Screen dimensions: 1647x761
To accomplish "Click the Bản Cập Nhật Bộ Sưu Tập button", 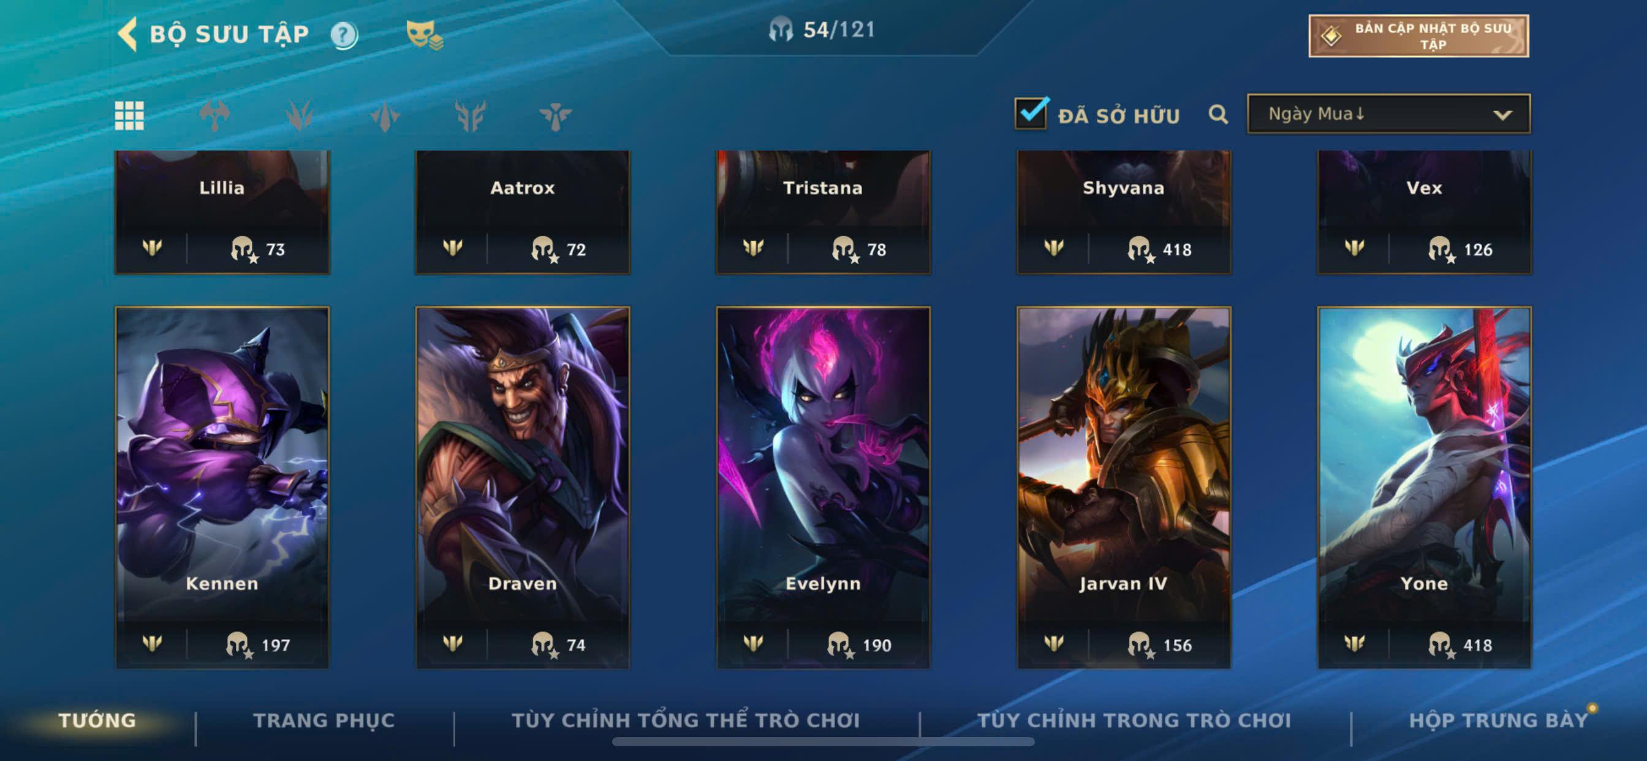I will pos(1418,36).
